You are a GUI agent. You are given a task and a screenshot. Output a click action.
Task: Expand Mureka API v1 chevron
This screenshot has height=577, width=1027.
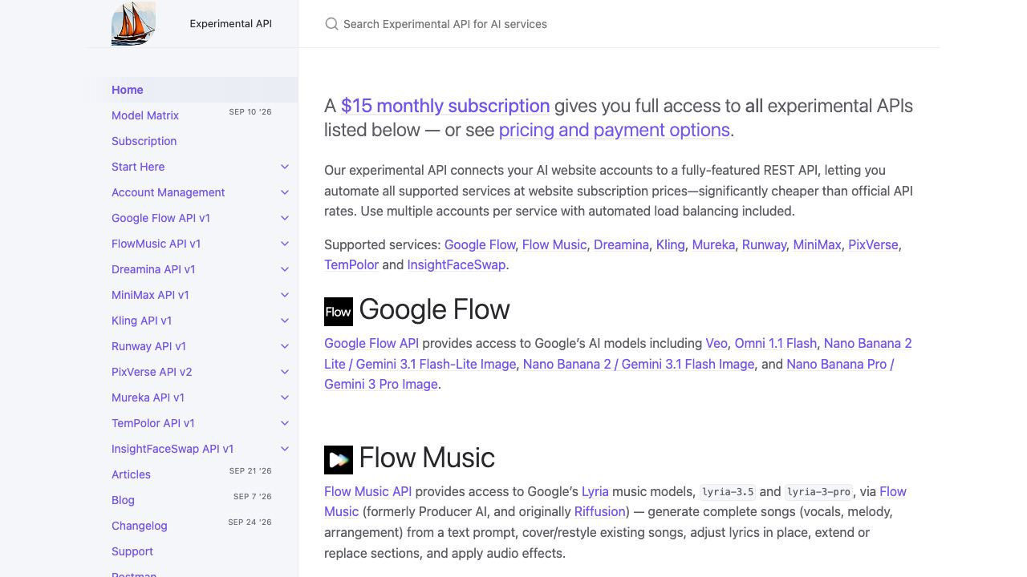(x=285, y=397)
